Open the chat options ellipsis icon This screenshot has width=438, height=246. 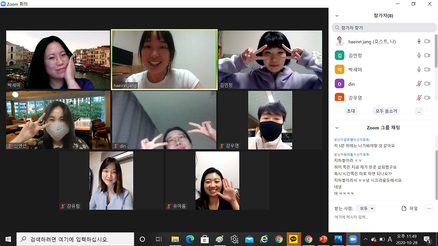(x=429, y=208)
